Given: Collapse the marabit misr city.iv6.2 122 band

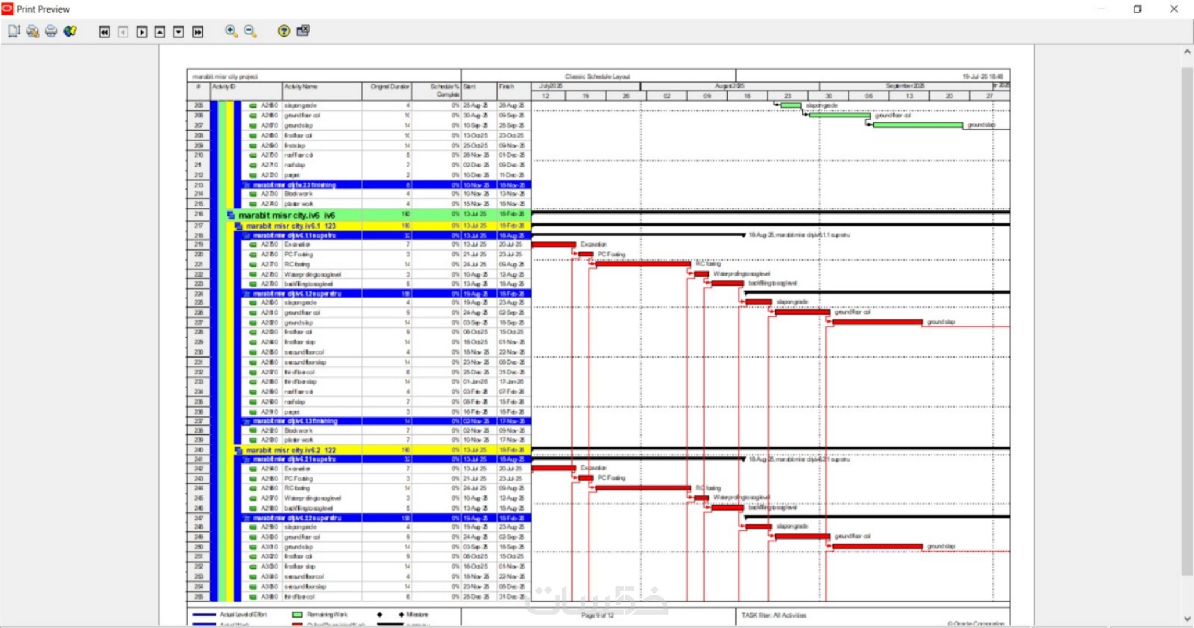Looking at the screenshot, I should (238, 450).
